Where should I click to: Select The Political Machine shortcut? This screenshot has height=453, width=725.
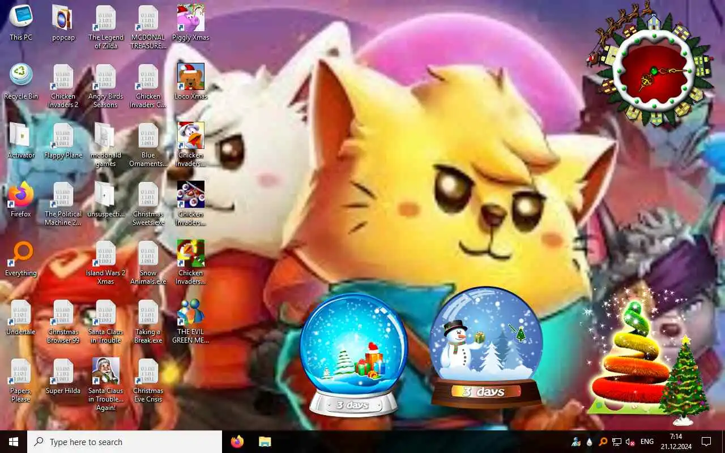point(63,204)
